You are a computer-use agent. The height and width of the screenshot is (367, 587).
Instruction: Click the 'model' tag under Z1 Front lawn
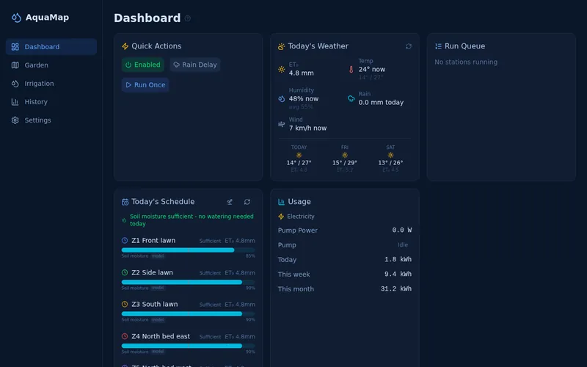point(158,256)
